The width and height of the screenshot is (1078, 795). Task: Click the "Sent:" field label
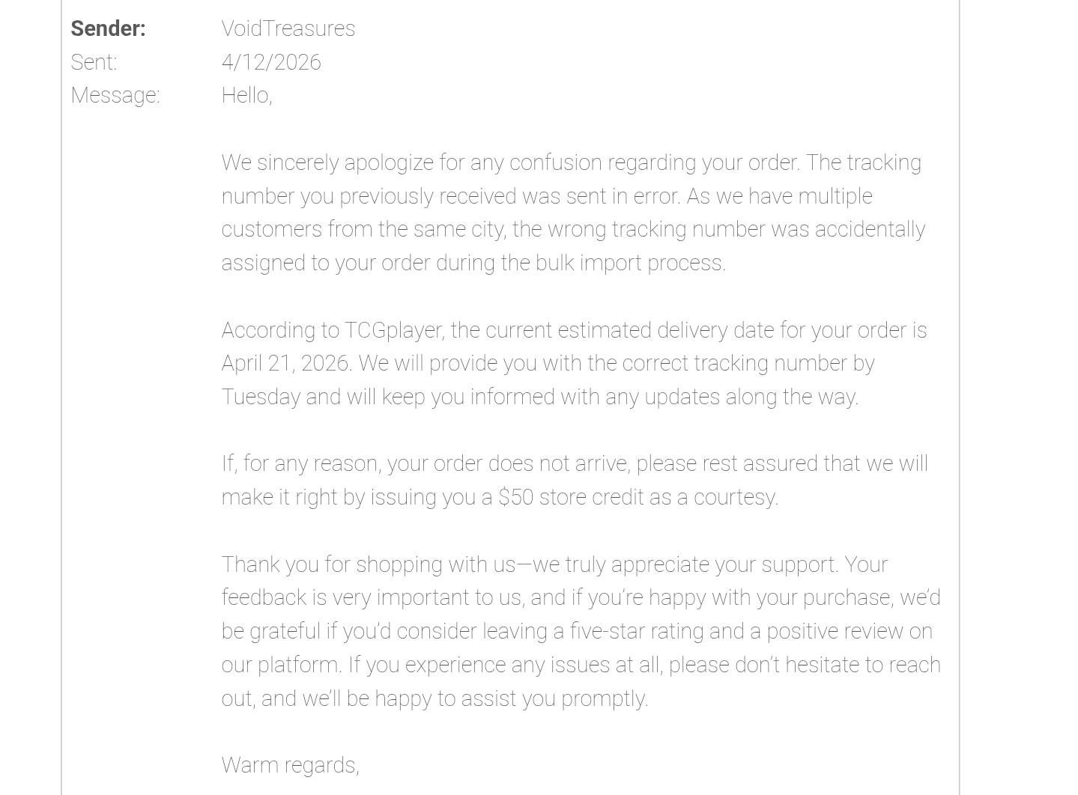pyautogui.click(x=94, y=62)
